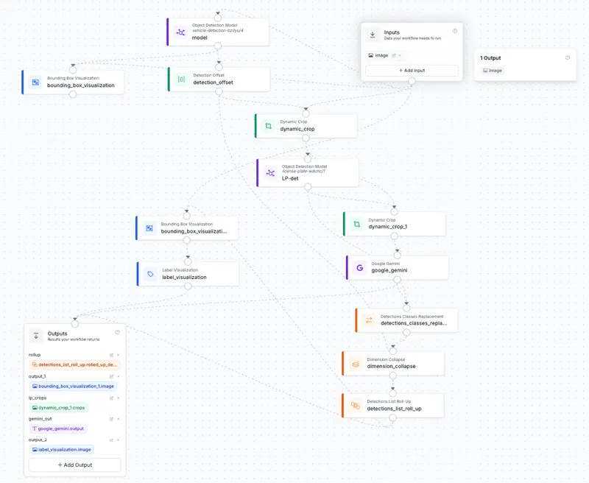This screenshot has height=483, width=589.
Task: Select the 'detections_classes_repla...' node label
Action: tap(414, 323)
